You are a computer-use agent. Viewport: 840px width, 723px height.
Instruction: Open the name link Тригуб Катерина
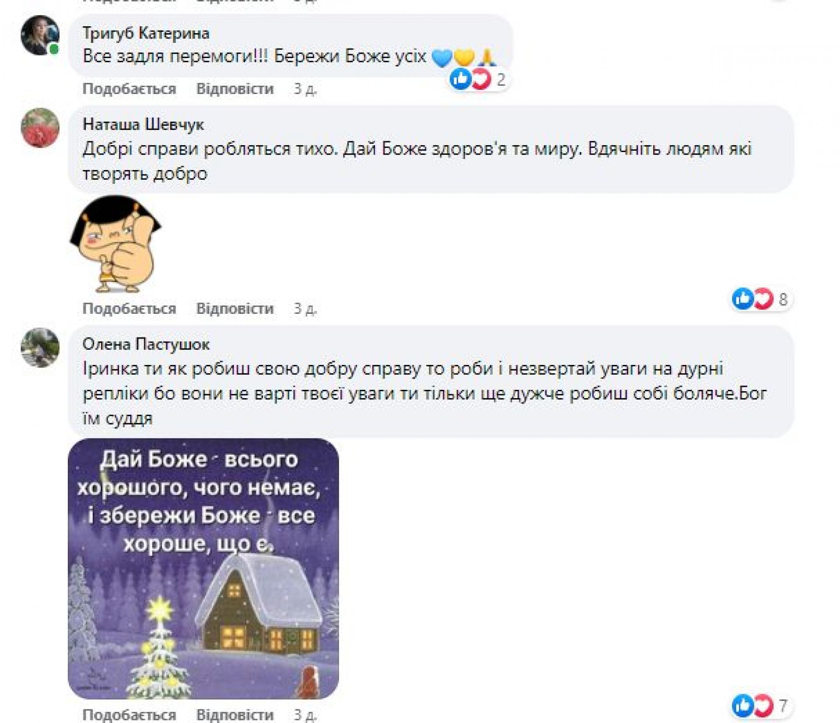coord(146,33)
